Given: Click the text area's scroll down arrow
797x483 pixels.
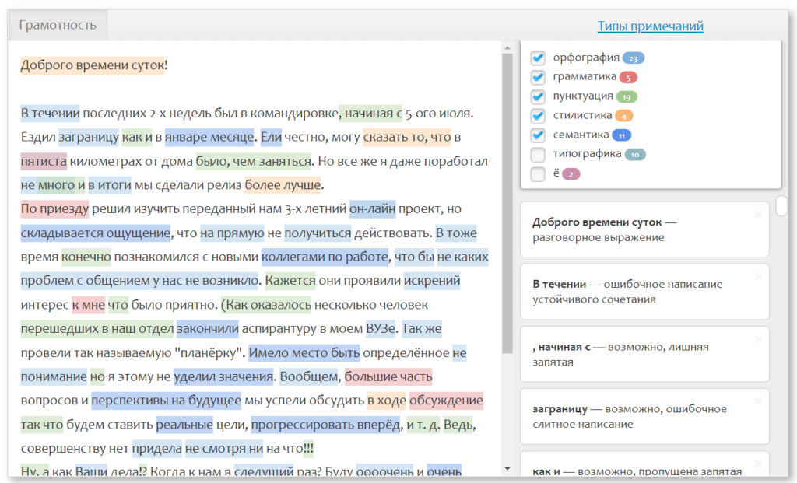Looking at the screenshot, I should point(507,468).
